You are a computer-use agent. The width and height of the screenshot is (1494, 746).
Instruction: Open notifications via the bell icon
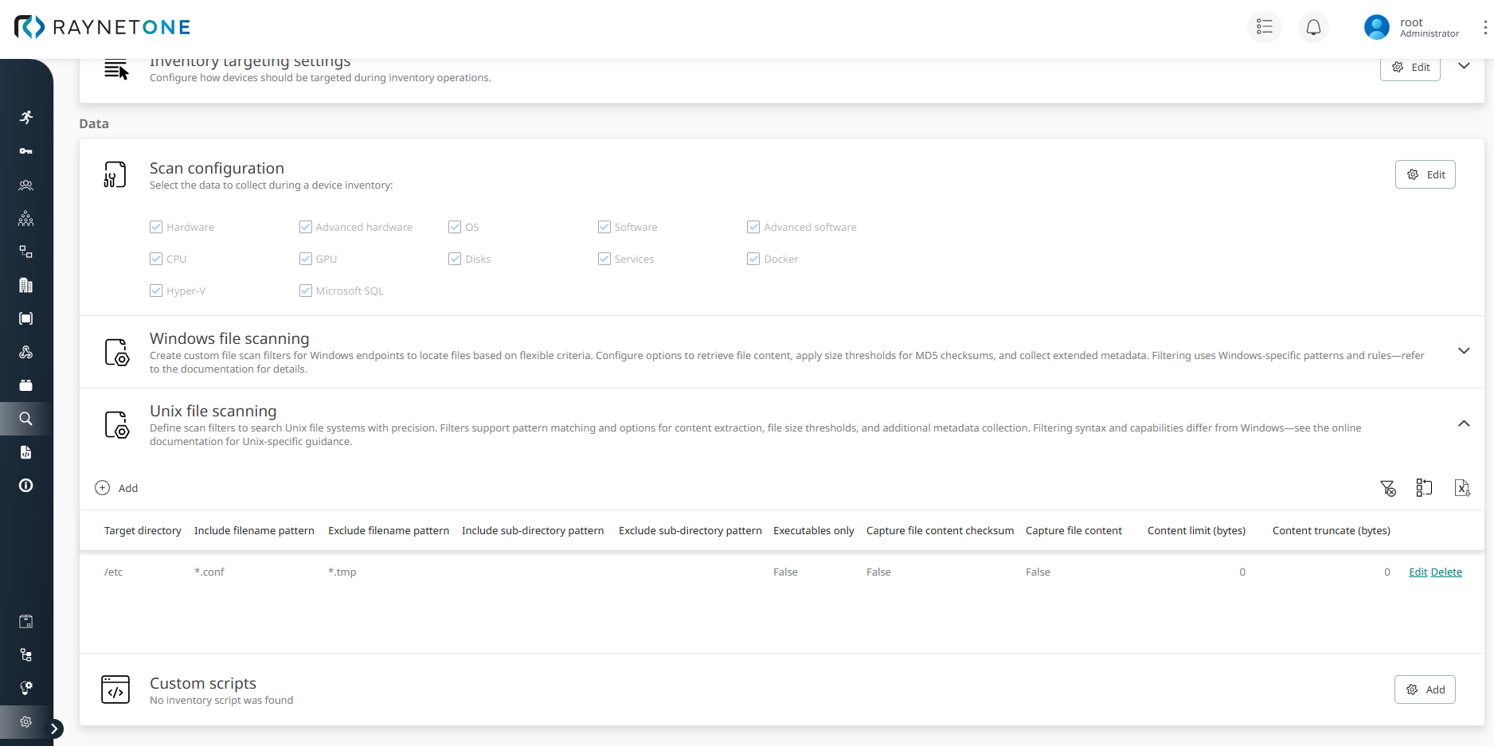[x=1313, y=26]
